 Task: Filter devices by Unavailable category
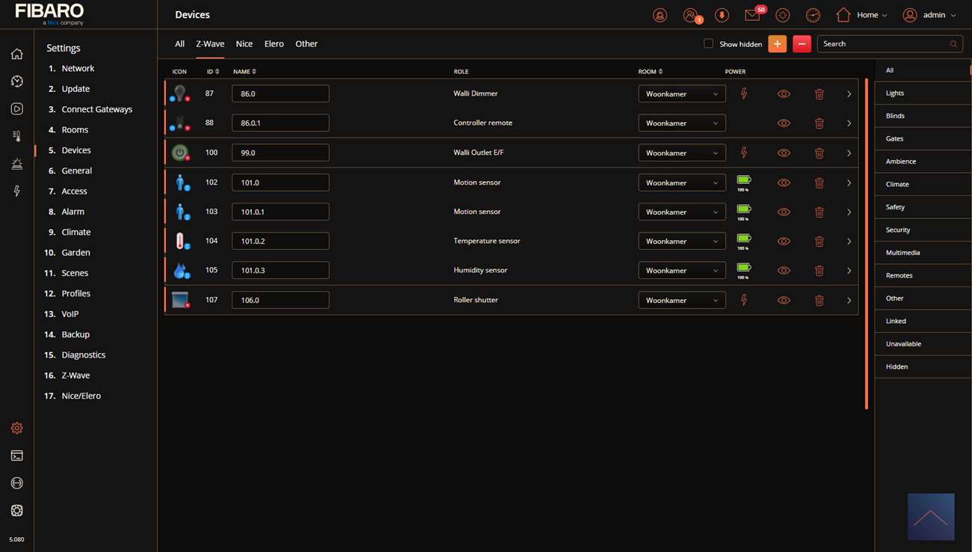(903, 344)
